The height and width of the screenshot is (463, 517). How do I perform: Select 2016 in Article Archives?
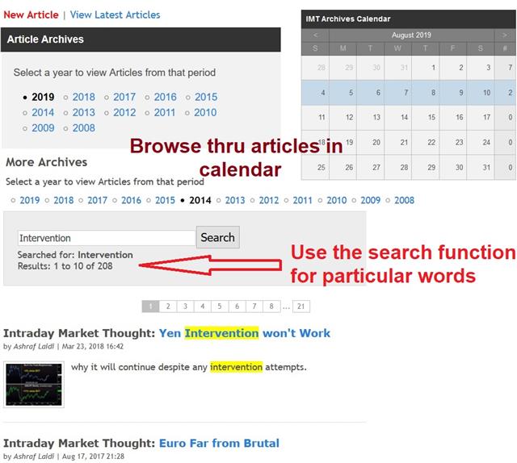165,97
